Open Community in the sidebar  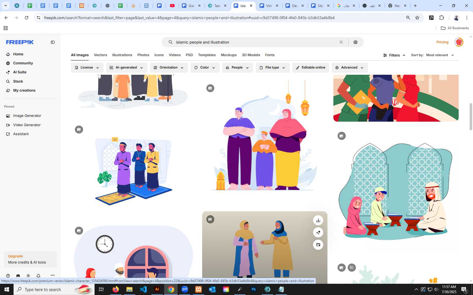23,63
